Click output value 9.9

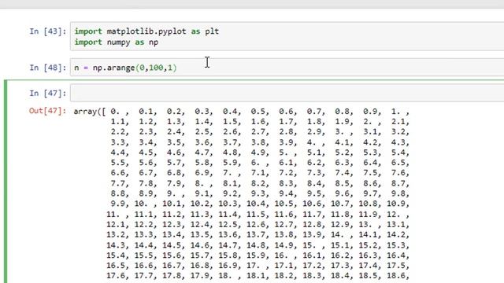(x=118, y=204)
